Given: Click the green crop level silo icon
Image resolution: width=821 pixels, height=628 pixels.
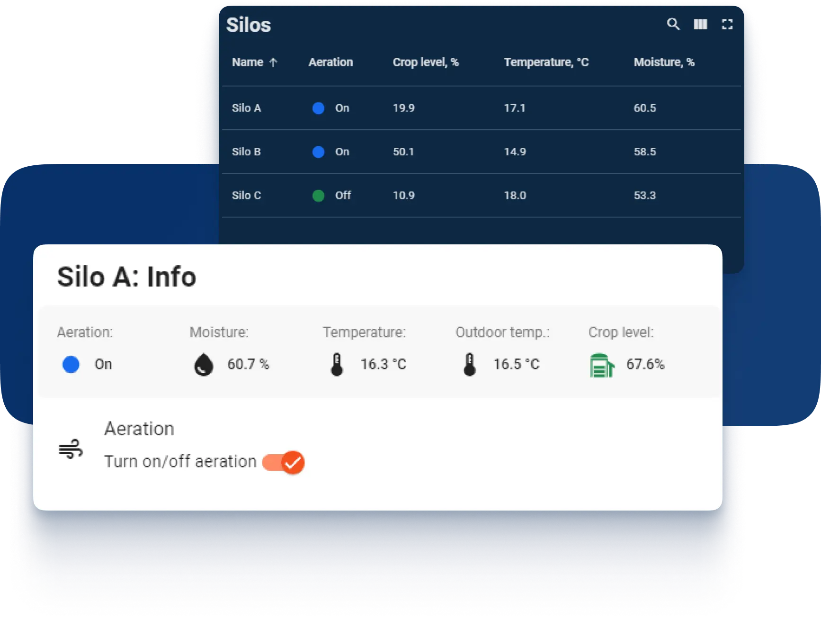Looking at the screenshot, I should click(x=602, y=366).
